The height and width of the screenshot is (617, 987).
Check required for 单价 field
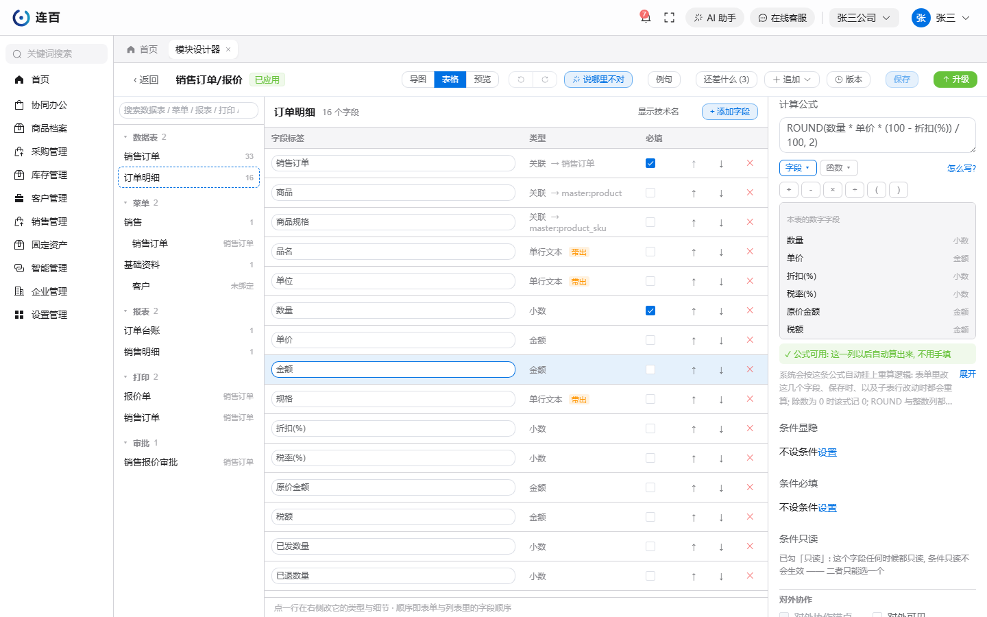tap(650, 340)
